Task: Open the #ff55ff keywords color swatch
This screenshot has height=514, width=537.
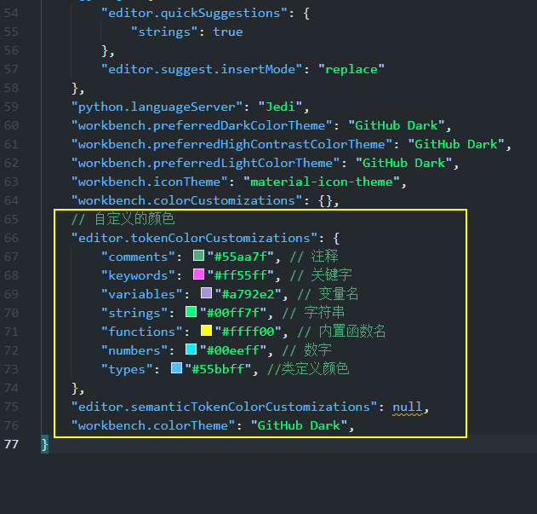Action: [x=198, y=274]
